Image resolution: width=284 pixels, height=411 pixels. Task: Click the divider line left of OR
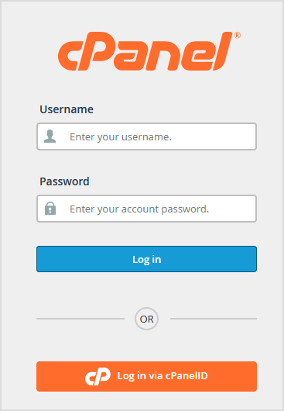pyautogui.click(x=80, y=319)
